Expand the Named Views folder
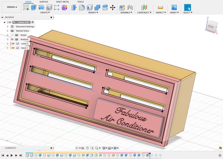Screen dimensions: 223x159 coord(8,31)
